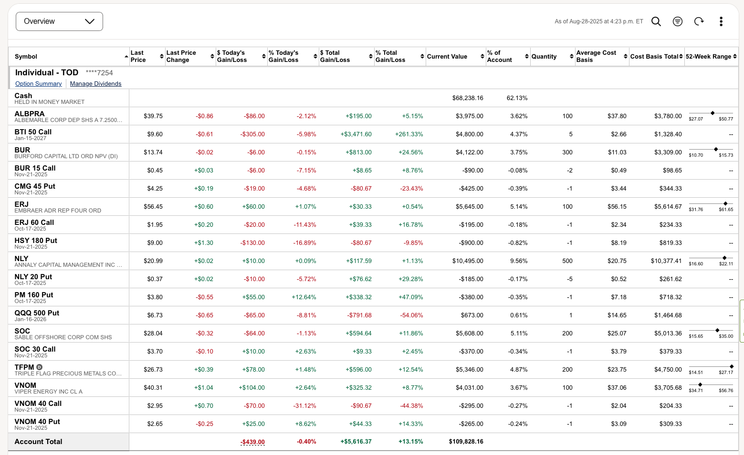
Task: Click the $109,828.16 account total value
Action: tap(466, 442)
